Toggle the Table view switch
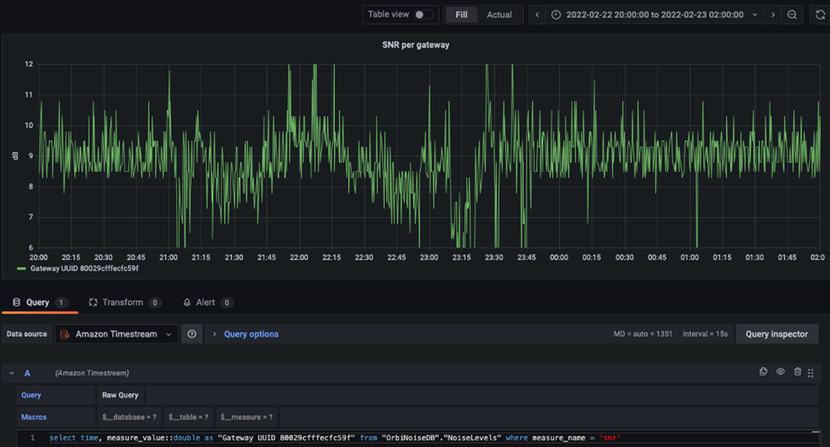Screen dimensions: 830x447 (423, 15)
